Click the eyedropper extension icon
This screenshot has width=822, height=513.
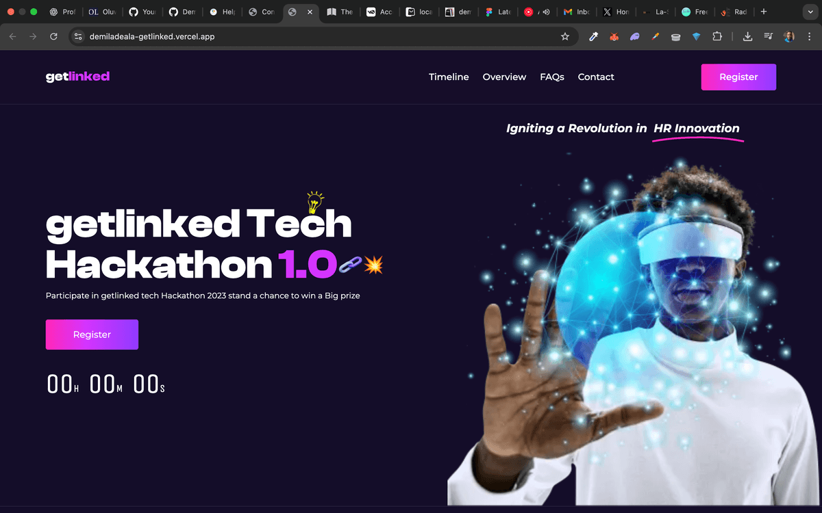593,36
